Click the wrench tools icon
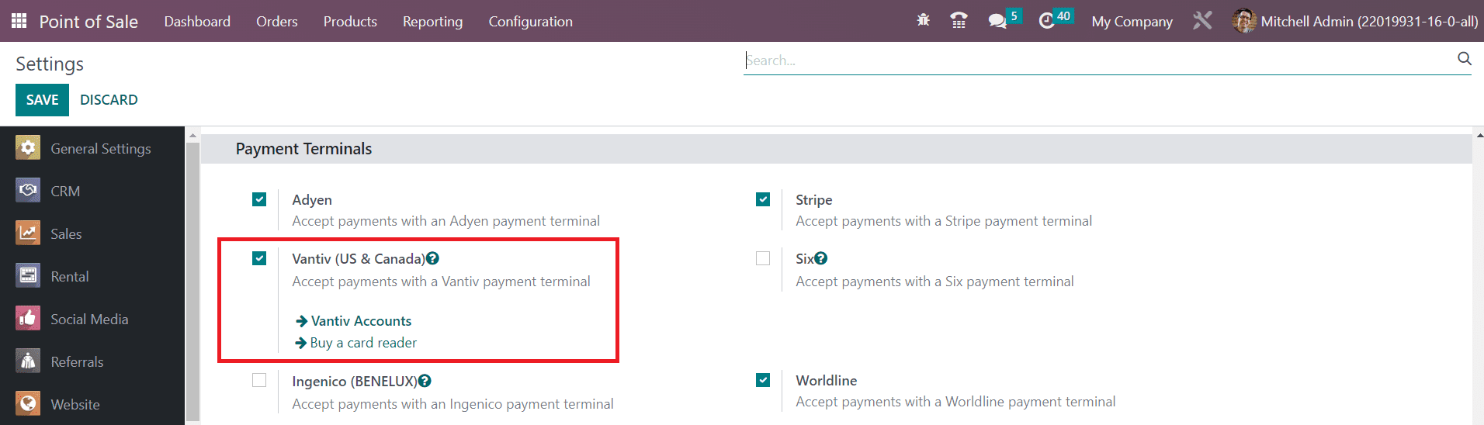This screenshot has width=1484, height=425. point(1202,21)
